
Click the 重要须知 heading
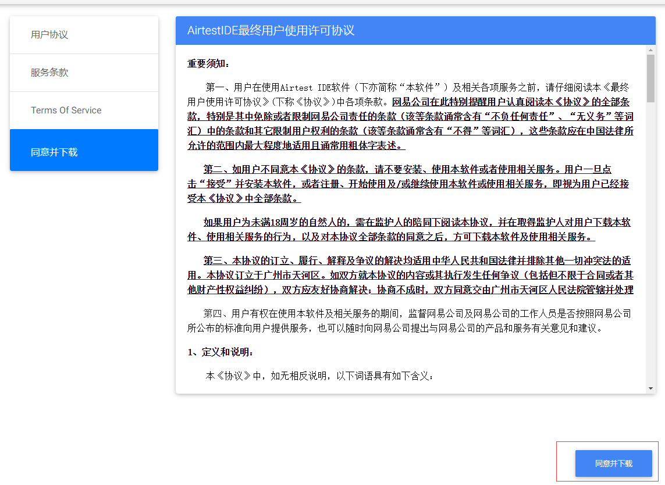tap(208, 63)
